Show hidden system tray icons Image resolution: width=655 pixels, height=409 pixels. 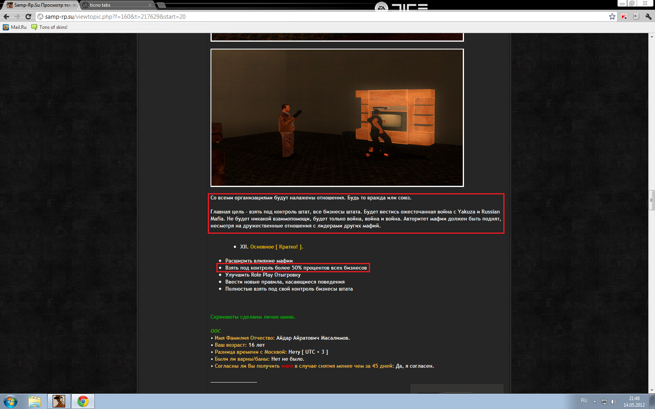tap(595, 402)
